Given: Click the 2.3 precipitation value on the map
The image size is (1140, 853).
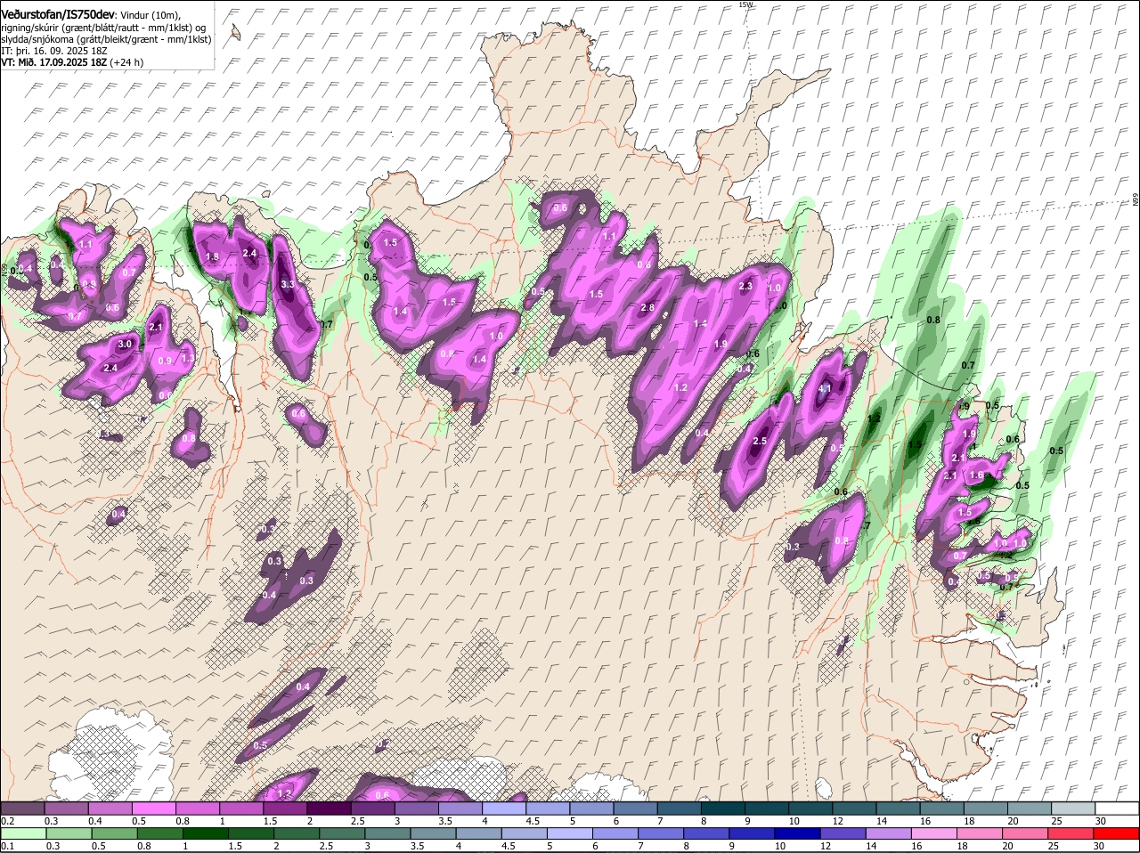Looking at the screenshot, I should 746,287.
